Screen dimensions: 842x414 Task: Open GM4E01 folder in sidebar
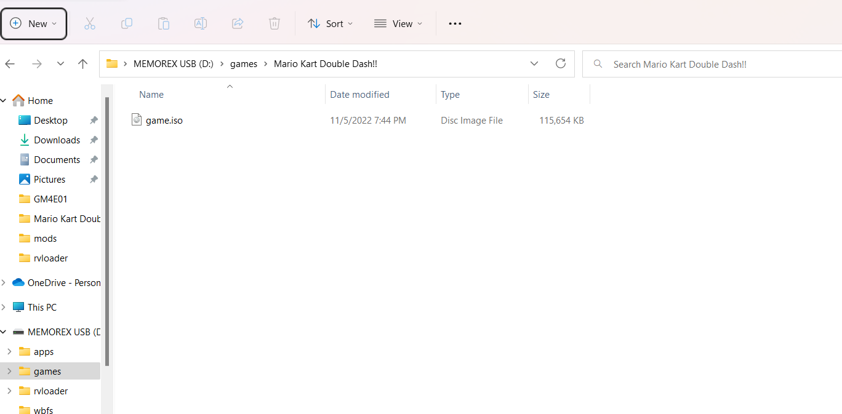click(50, 199)
